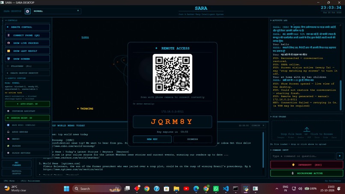Open the weather widget showing 26°C
345x194 pixels.
[15, 189]
